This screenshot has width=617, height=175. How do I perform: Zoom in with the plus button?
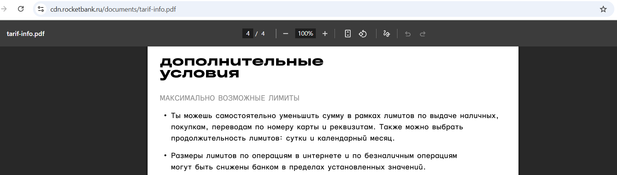(325, 34)
